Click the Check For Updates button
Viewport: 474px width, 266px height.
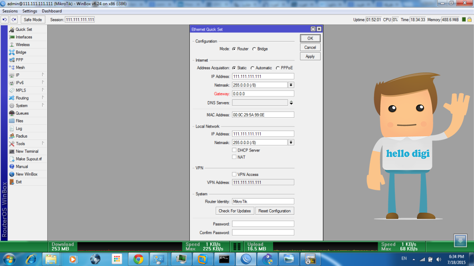[235, 211]
